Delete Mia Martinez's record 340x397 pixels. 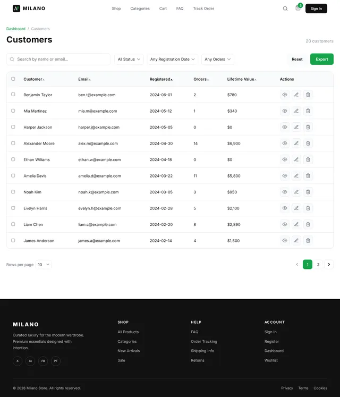(308, 111)
